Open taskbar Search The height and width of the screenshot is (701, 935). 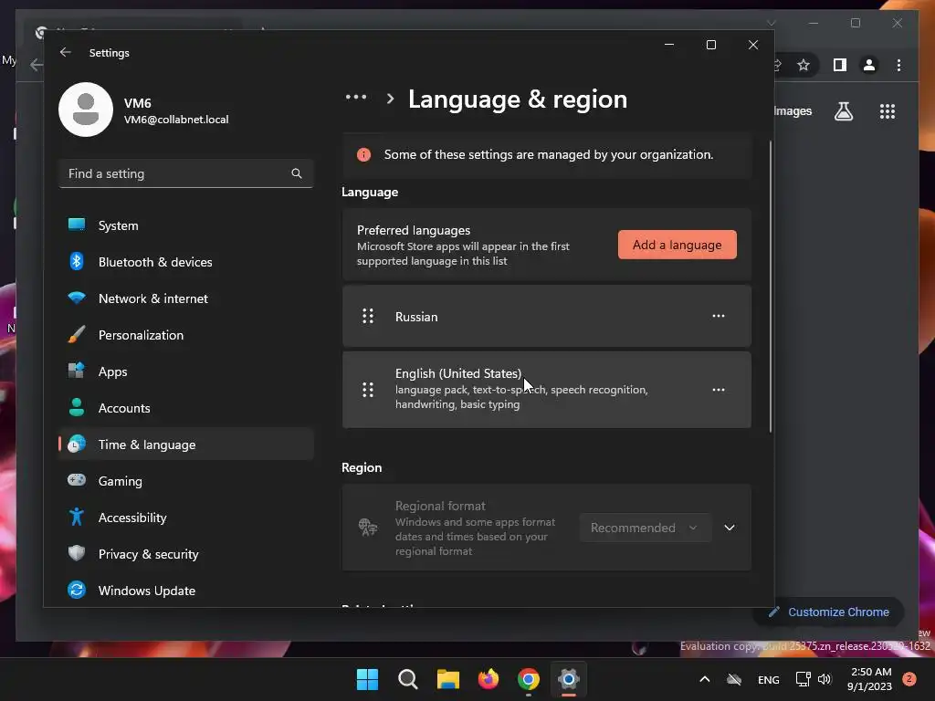point(408,679)
